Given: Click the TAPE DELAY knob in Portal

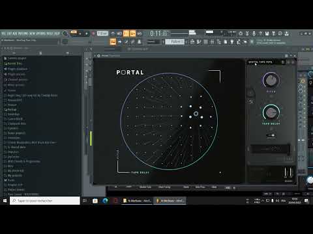Looking at the screenshot, I should 271,112.
